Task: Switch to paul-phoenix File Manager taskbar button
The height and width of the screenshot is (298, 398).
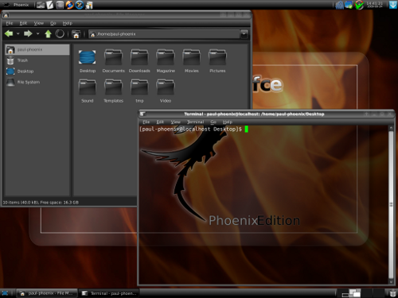Action: click(47, 293)
